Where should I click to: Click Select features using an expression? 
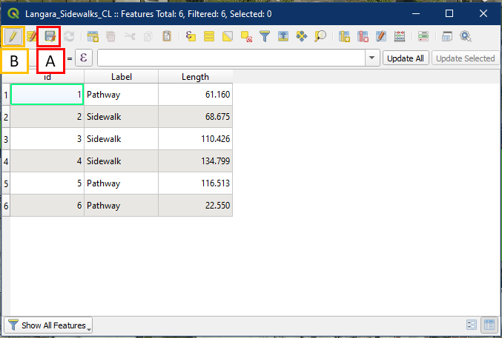(191, 36)
